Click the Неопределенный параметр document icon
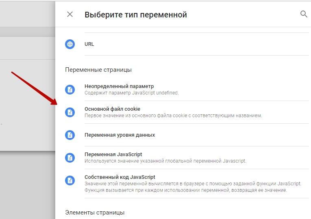311x219 pixels. pos(70,89)
